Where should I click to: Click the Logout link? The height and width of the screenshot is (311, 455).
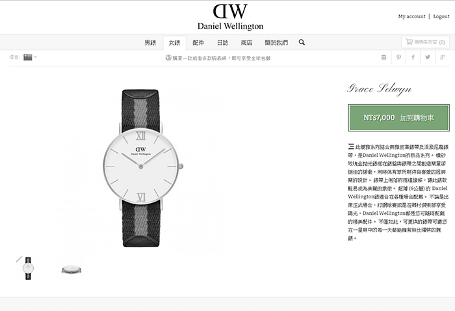click(x=441, y=16)
